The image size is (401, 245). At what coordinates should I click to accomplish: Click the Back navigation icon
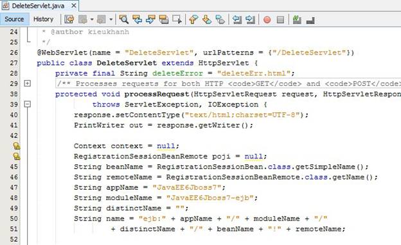point(83,19)
